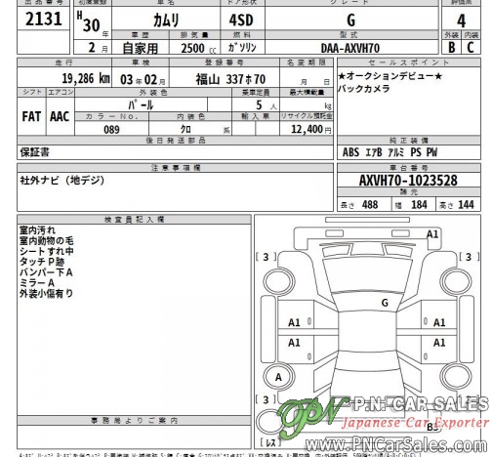Select the interior grade C cell
Screen dimensions: 493x457
[471, 47]
